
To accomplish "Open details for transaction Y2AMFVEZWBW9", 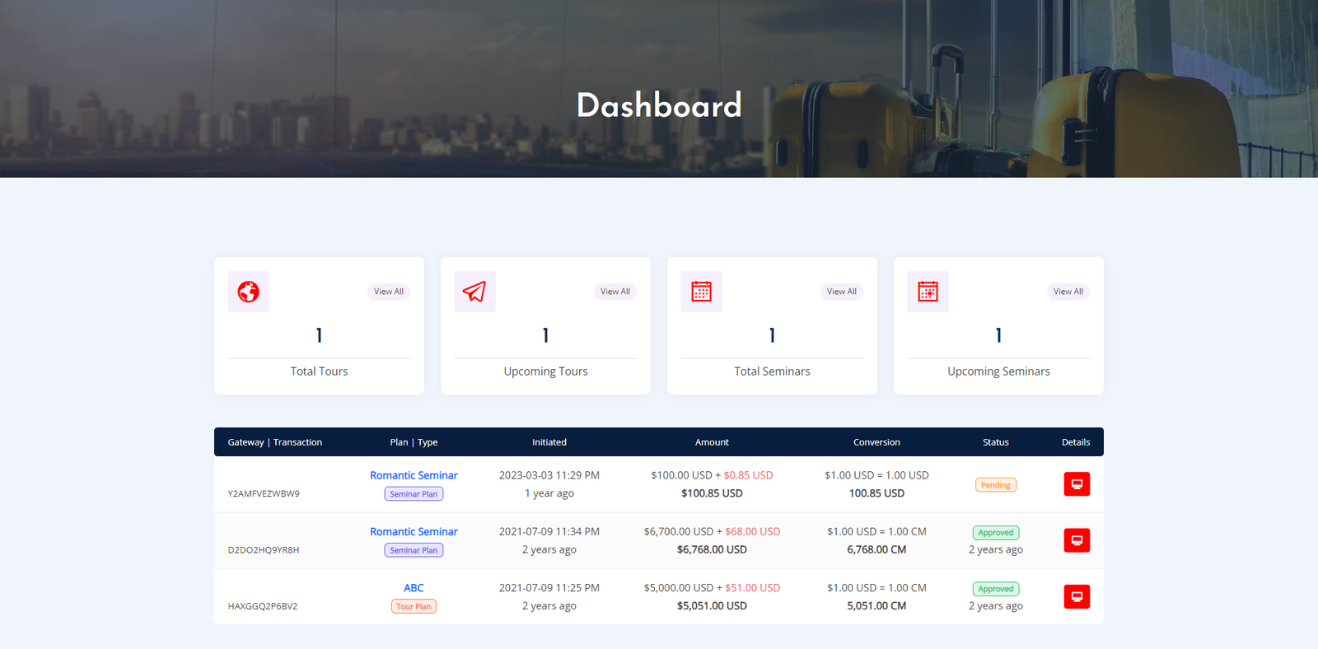I will pos(1076,484).
